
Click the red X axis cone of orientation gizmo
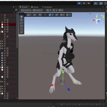click(94, 20)
